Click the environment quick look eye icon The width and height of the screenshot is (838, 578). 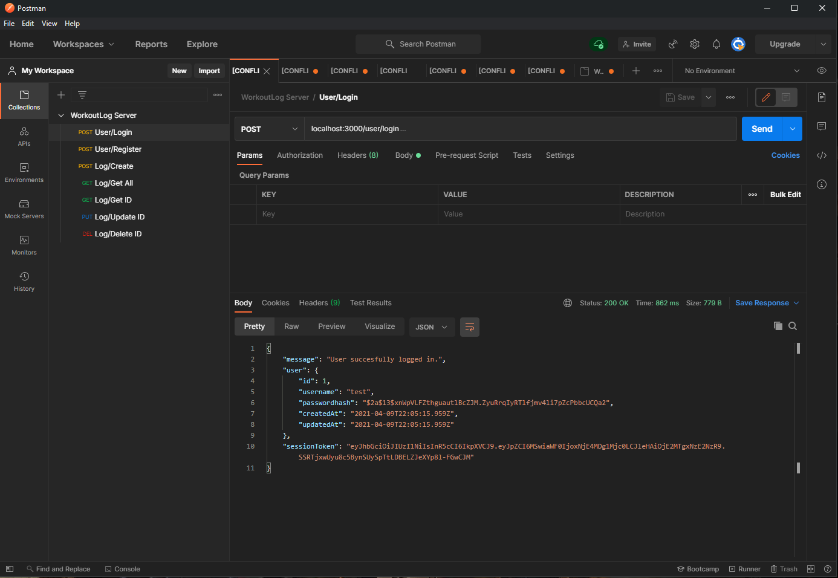tap(822, 71)
